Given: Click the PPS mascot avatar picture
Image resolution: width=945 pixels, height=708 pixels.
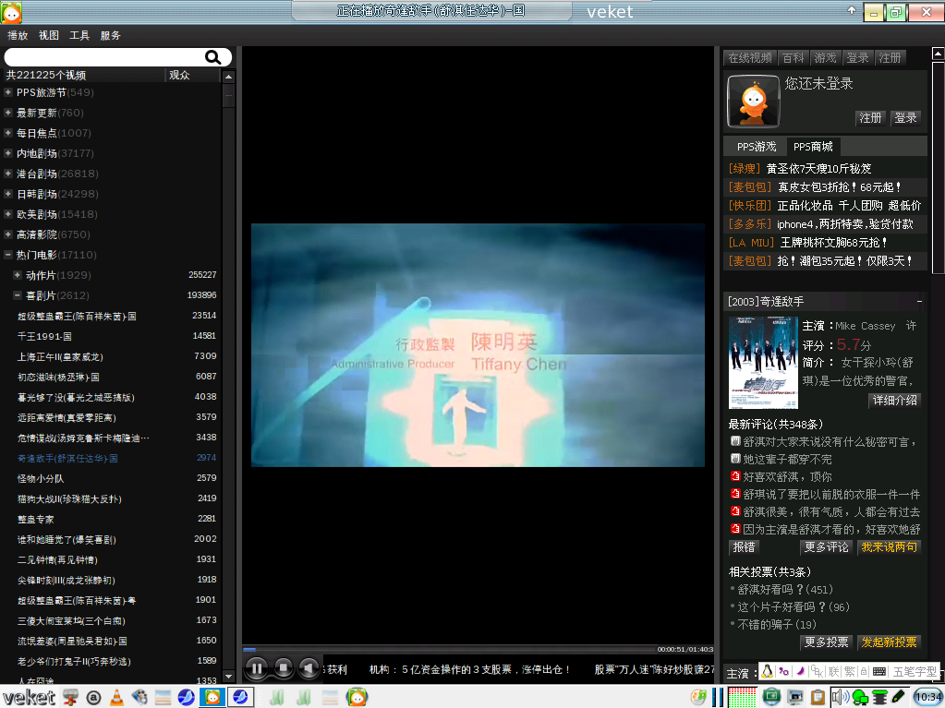Looking at the screenshot, I should click(754, 101).
